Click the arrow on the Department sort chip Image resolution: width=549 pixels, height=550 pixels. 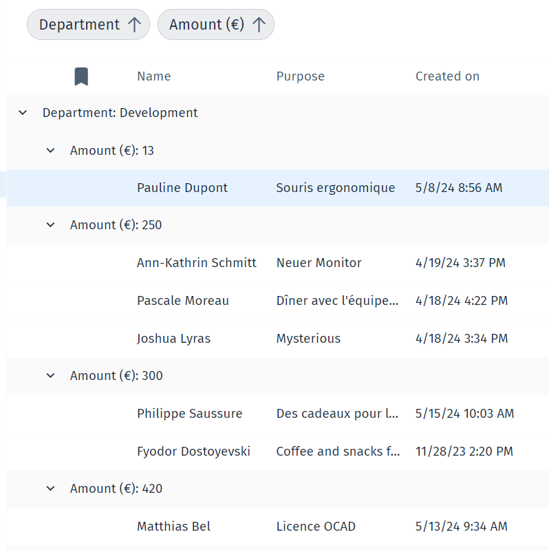[x=134, y=25]
